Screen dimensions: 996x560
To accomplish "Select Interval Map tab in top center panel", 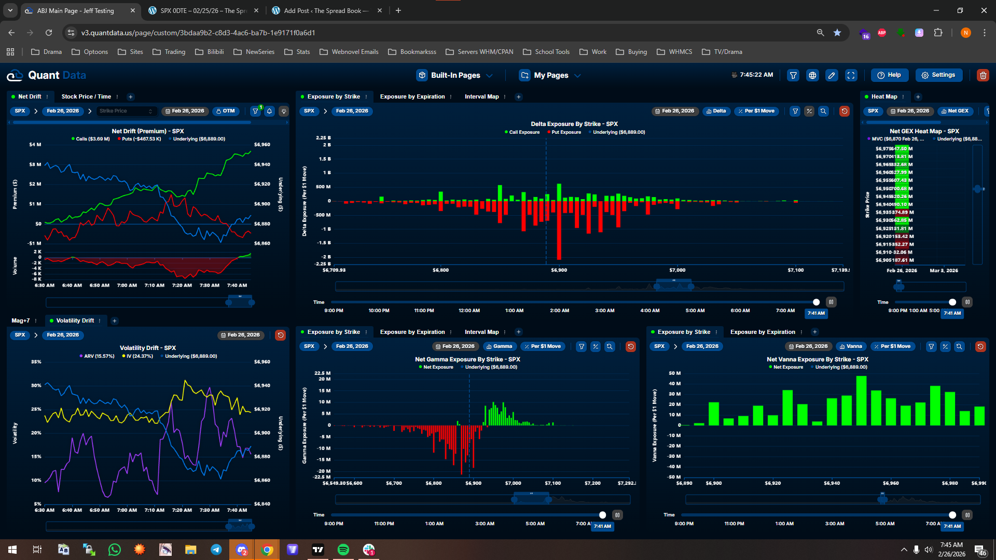I will [481, 96].
